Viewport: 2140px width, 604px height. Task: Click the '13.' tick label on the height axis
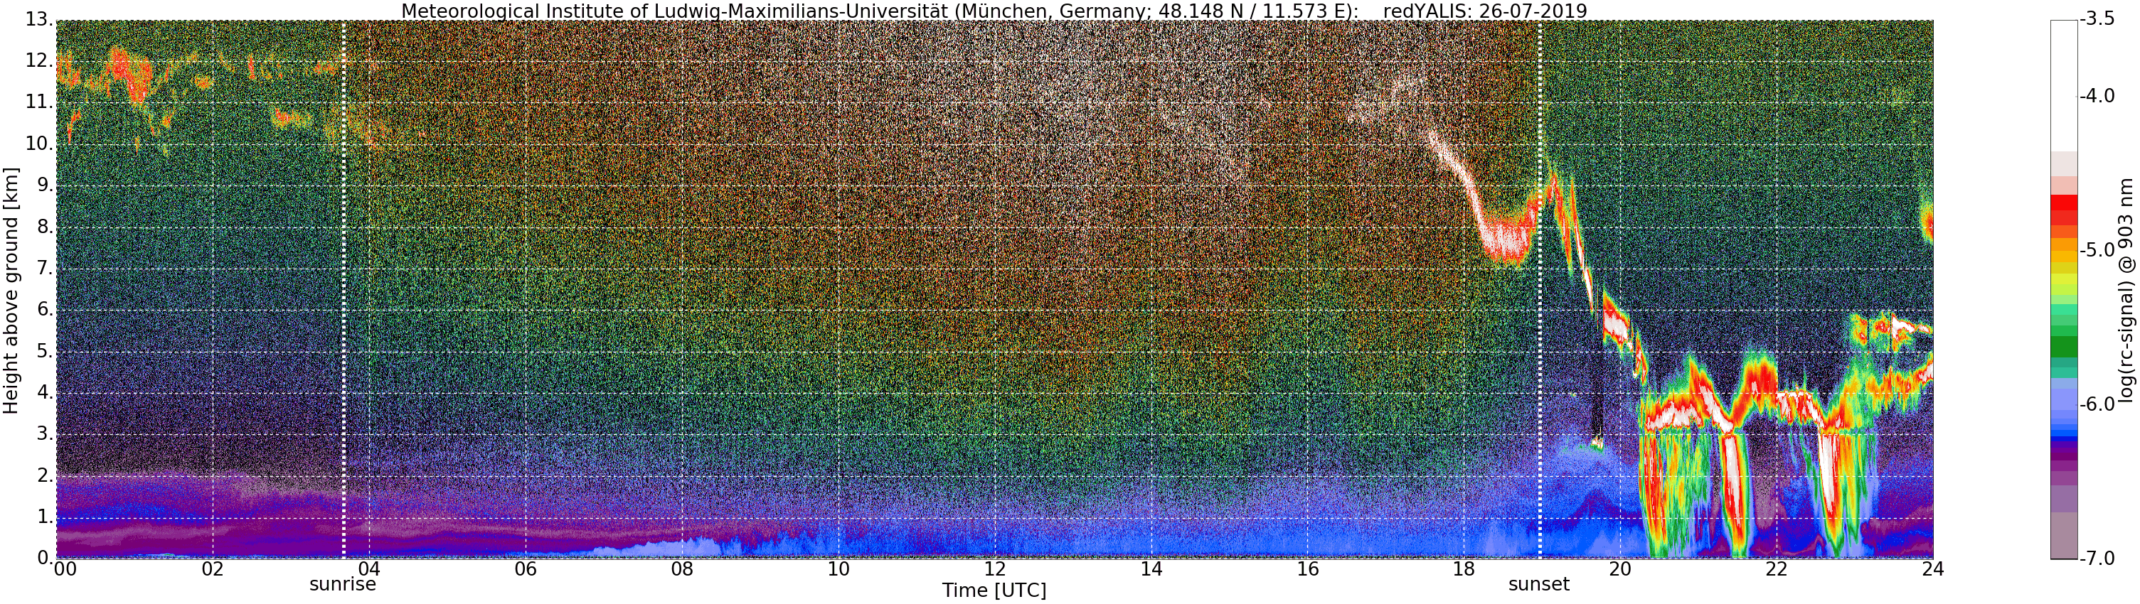[39, 20]
